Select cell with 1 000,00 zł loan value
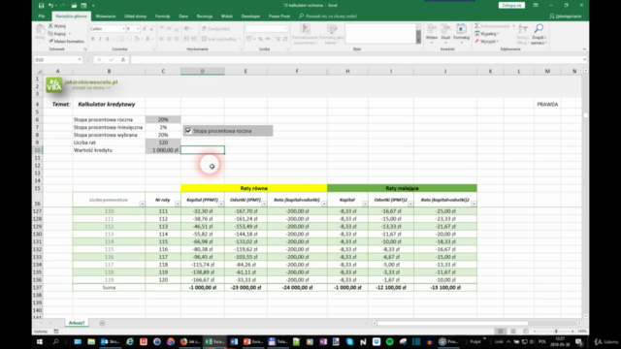621x349 pixels. 163,150
